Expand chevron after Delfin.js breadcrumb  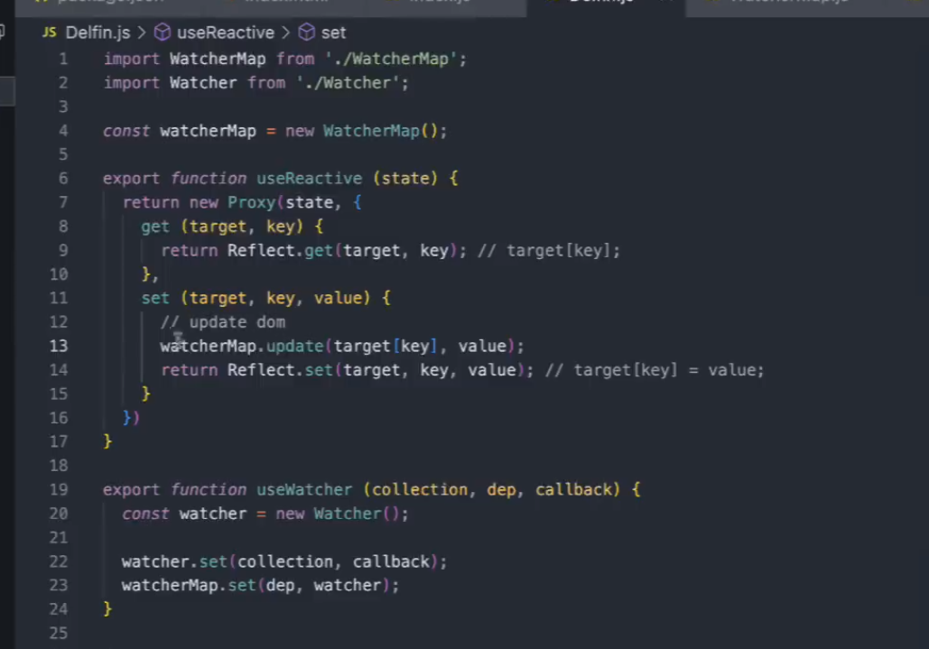pos(143,32)
